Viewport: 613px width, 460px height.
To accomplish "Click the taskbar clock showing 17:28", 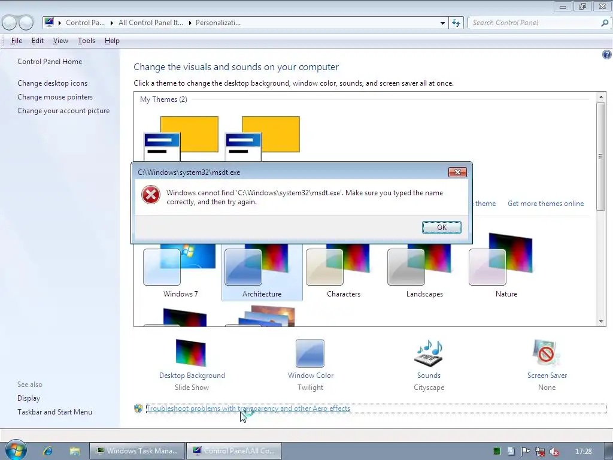I will [584, 452].
